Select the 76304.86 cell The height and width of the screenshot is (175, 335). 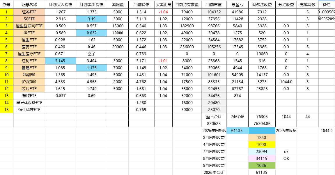(x=262, y=124)
